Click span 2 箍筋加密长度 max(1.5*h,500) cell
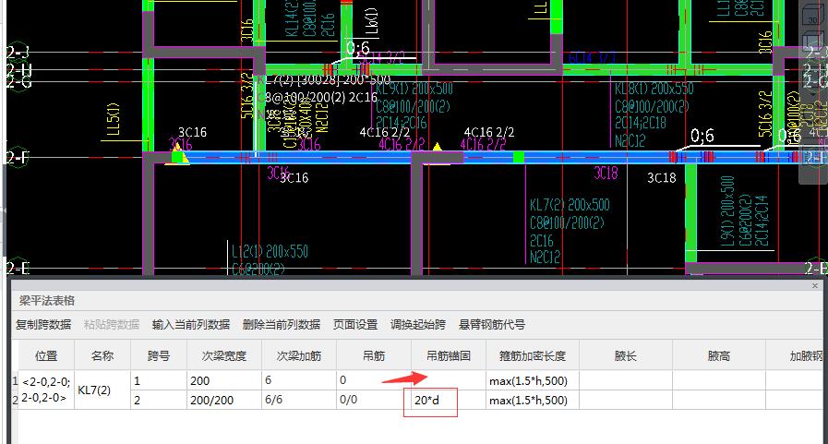This screenshot has height=444, width=828. point(533,400)
